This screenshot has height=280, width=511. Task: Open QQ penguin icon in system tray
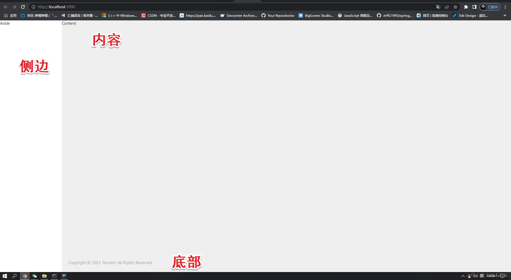point(469,276)
